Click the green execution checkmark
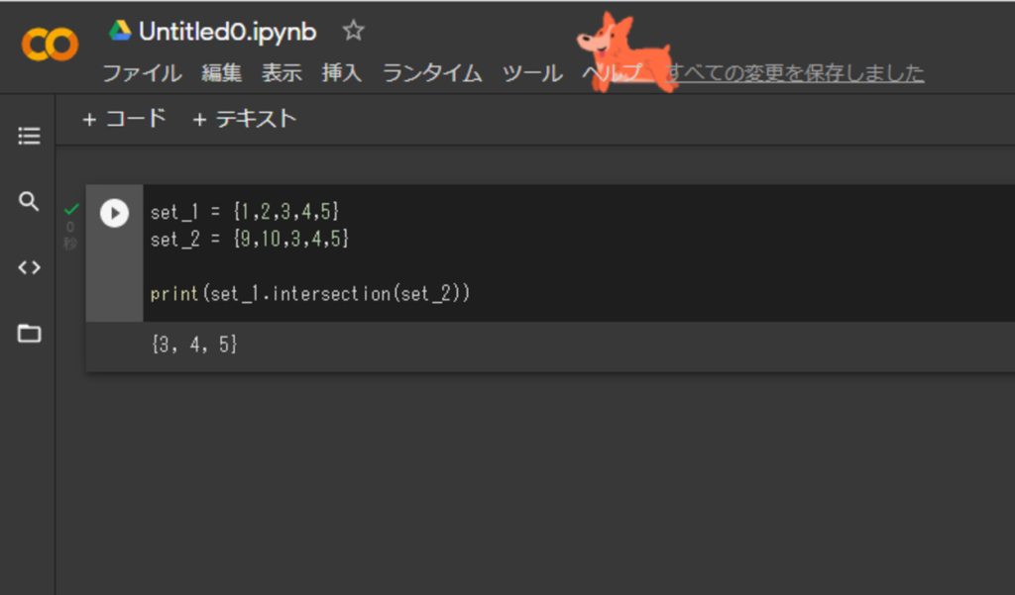Viewport: 1015px width, 595px height. click(x=71, y=209)
